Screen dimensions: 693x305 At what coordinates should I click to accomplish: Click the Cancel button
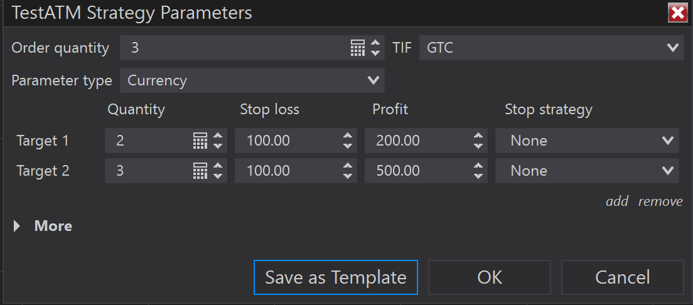coord(622,277)
